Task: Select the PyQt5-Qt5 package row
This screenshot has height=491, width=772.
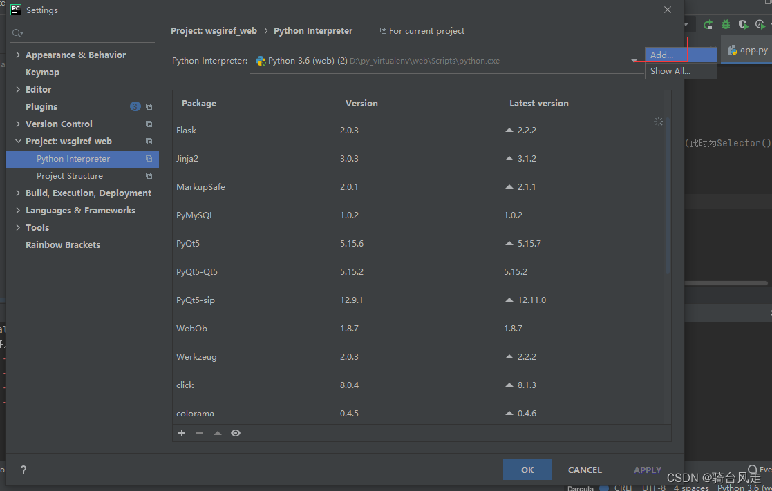Action: tap(419, 271)
